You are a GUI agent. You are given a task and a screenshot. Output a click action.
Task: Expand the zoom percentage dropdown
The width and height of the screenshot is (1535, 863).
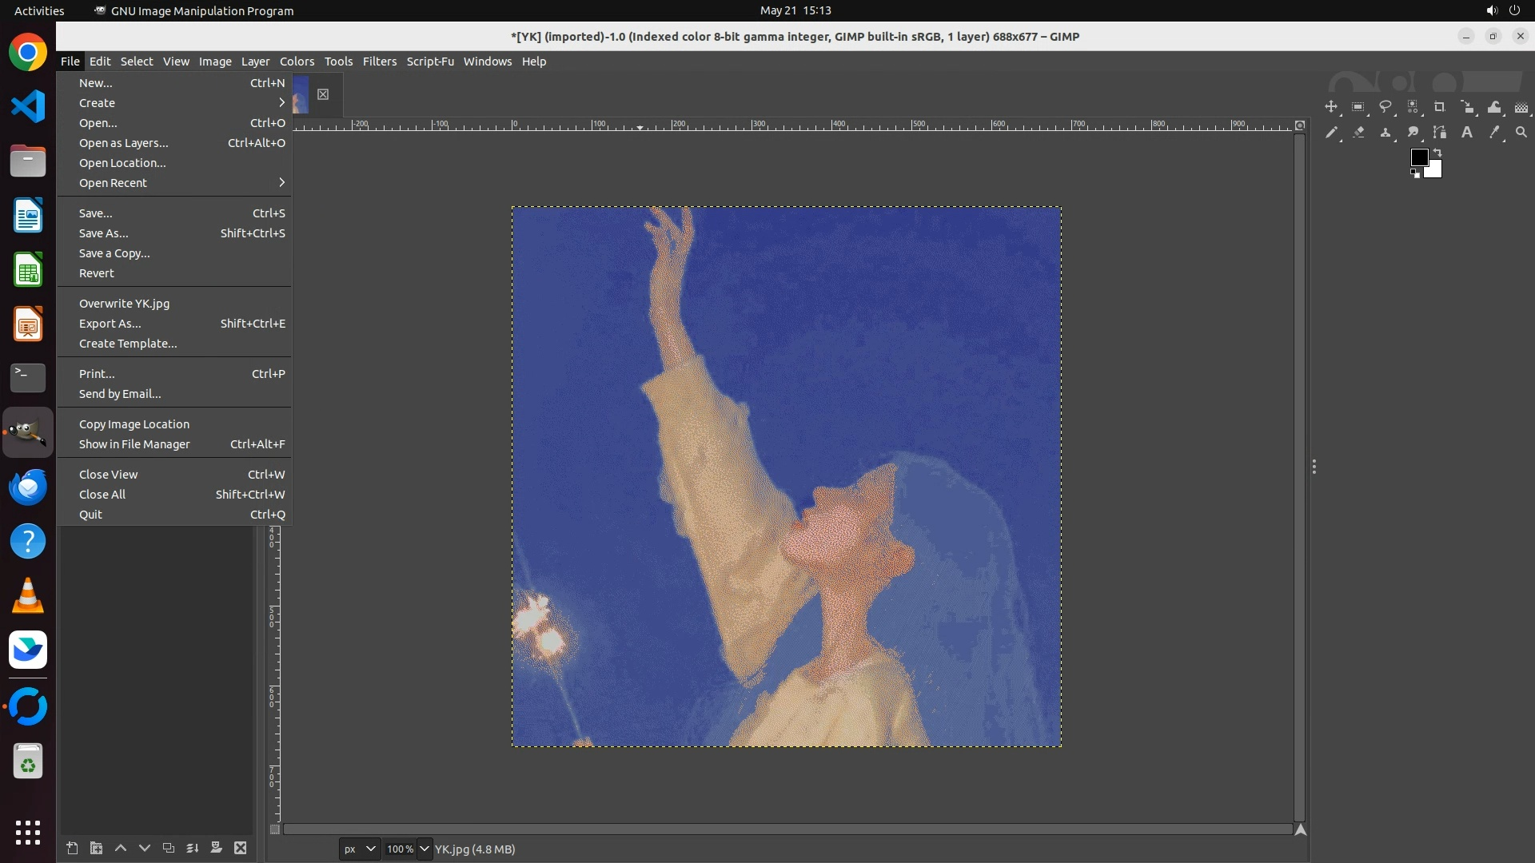coord(425,849)
